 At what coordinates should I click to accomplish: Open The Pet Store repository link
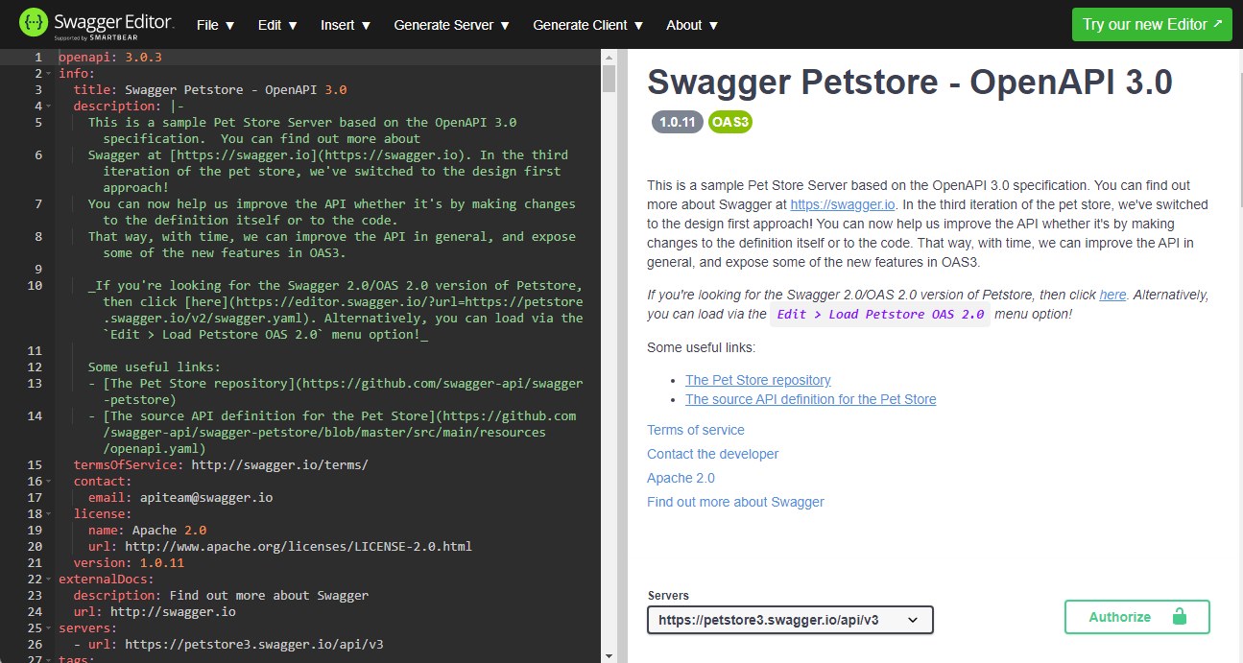pyautogui.click(x=757, y=380)
